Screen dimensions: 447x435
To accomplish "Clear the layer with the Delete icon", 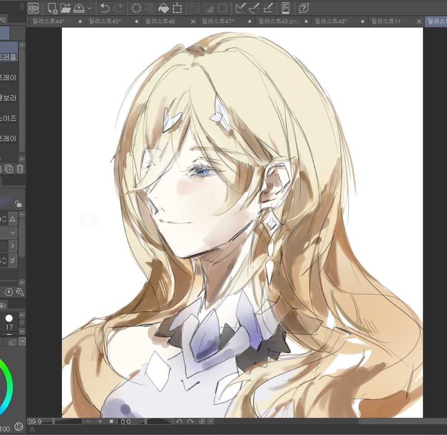I will [x=136, y=8].
